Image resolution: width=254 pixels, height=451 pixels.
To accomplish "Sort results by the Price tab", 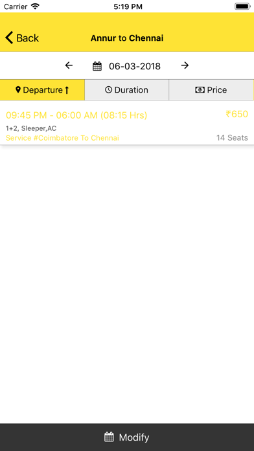I will click(211, 89).
